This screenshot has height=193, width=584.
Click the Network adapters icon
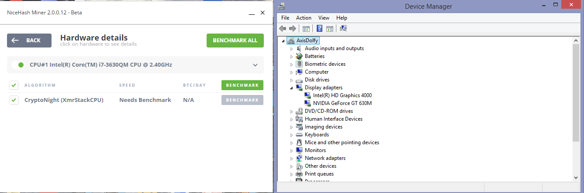pos(299,158)
